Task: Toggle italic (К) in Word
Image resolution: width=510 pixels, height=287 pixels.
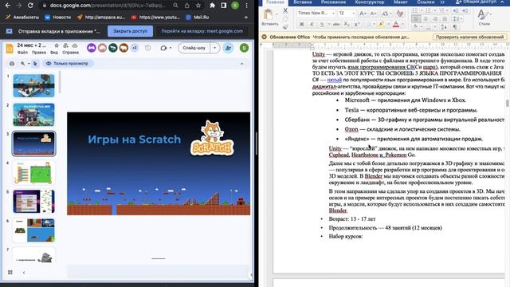Action: click(312, 24)
